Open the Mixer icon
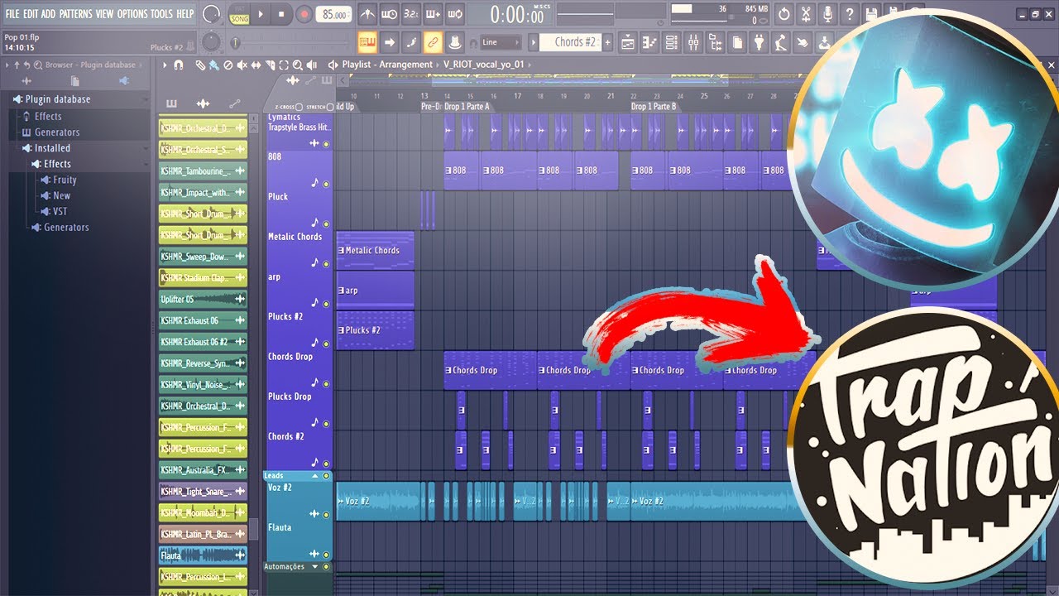Screen dimensions: 1059x596 pyautogui.click(x=693, y=42)
